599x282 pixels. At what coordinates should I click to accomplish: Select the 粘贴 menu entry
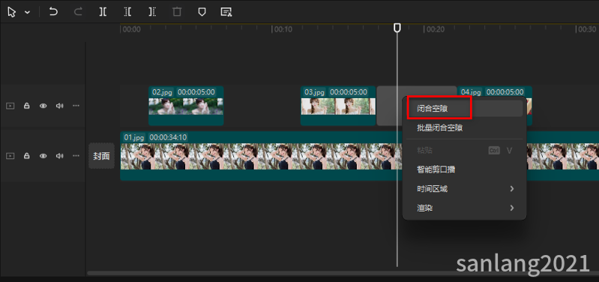tap(465, 150)
